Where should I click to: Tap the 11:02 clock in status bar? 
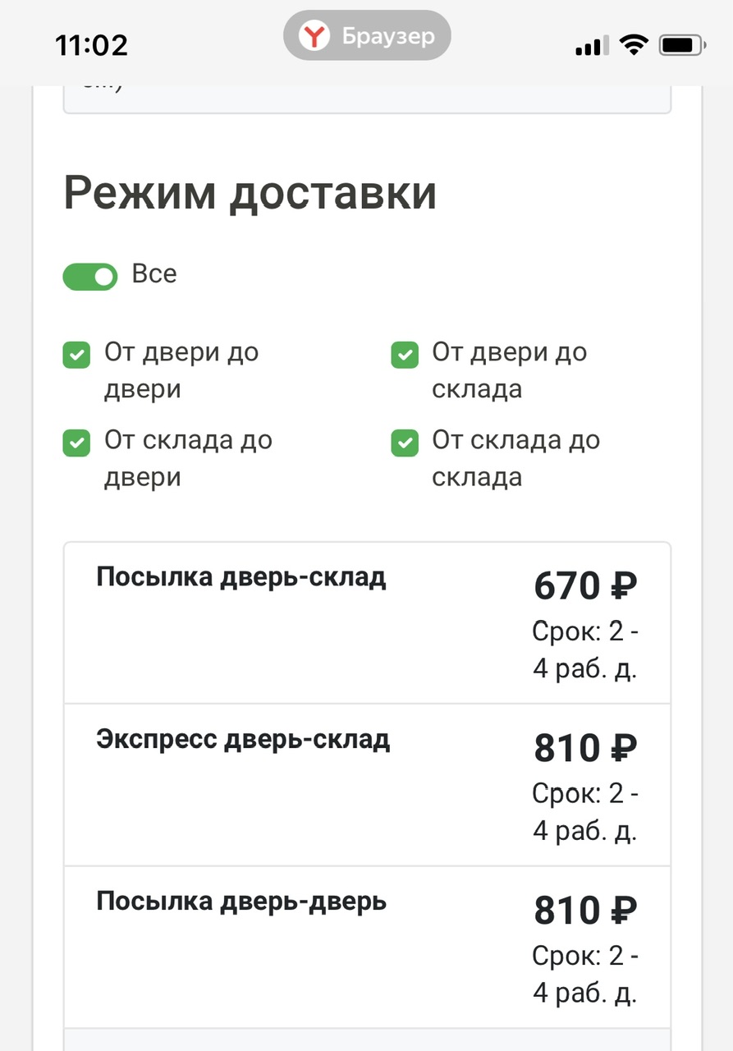point(91,44)
